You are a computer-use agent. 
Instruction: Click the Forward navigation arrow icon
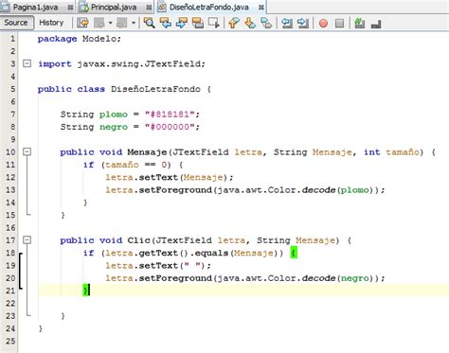(x=122, y=23)
